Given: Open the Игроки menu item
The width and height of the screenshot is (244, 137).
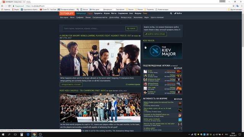Looking at the screenshot, I should click(107, 13).
